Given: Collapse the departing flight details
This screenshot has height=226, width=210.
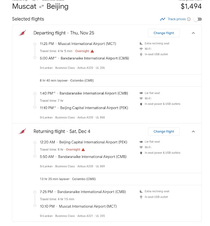Looking at the screenshot, I should point(193,33).
